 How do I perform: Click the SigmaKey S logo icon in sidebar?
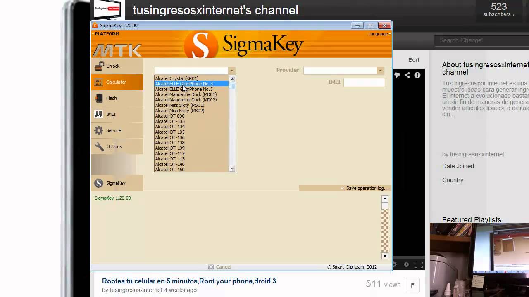99,183
